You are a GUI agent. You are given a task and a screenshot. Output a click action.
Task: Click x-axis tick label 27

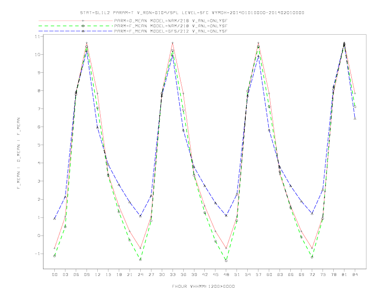[151, 275]
